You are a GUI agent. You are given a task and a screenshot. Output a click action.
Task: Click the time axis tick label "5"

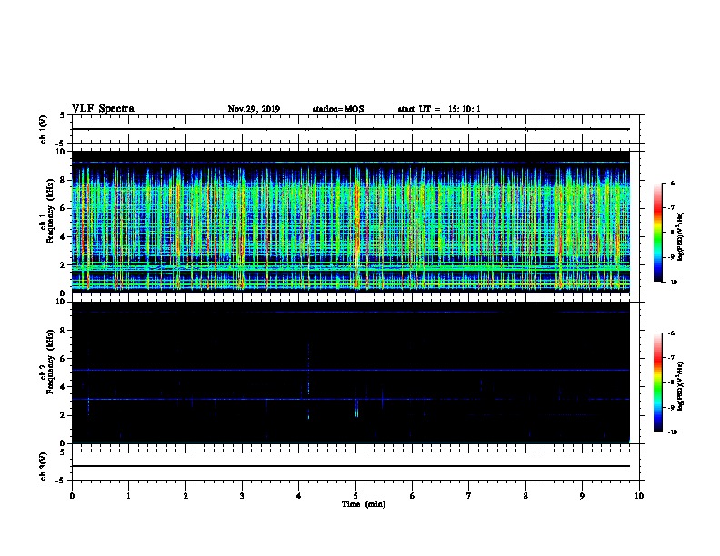pyautogui.click(x=355, y=496)
